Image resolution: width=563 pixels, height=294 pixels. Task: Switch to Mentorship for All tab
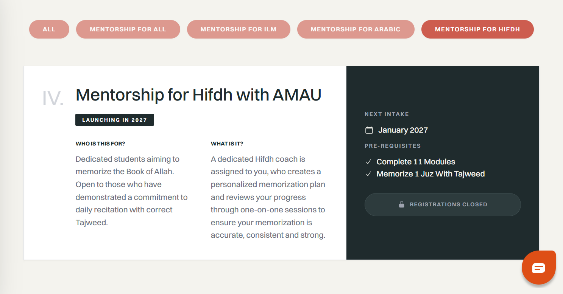click(128, 29)
